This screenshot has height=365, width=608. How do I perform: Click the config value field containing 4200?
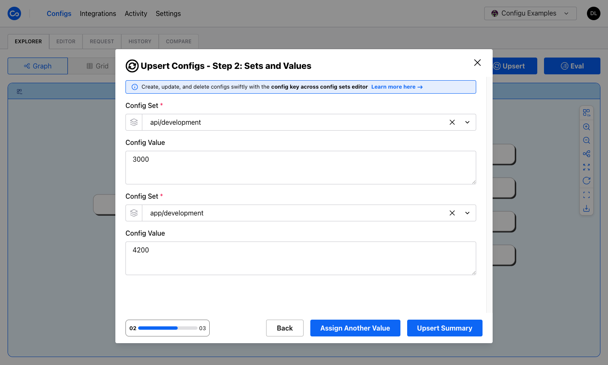tap(301, 258)
